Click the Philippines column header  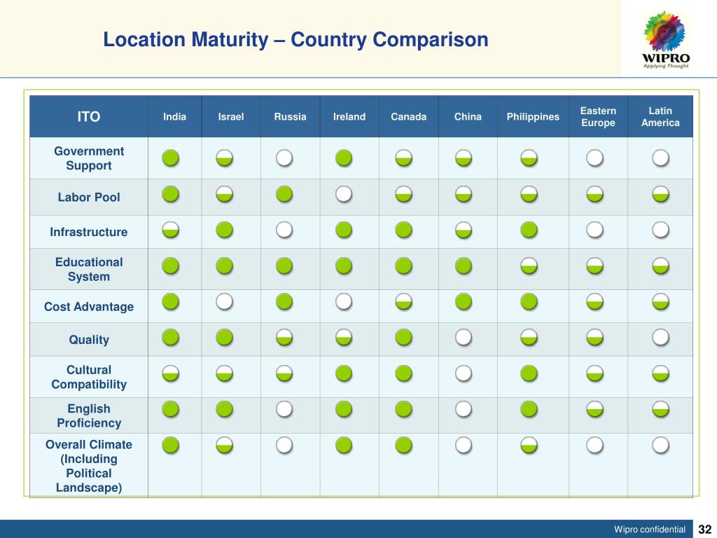pyautogui.click(x=533, y=117)
